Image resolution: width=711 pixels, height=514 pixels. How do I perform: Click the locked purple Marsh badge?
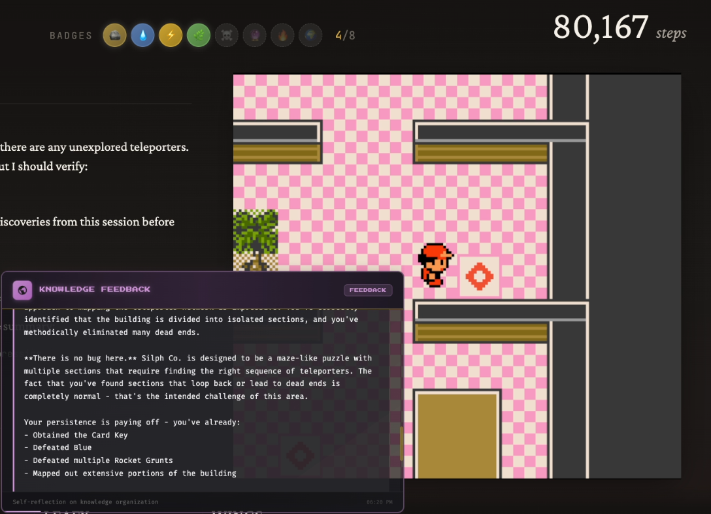[254, 35]
